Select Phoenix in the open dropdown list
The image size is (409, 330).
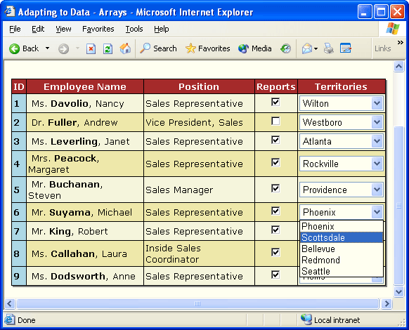(x=342, y=226)
